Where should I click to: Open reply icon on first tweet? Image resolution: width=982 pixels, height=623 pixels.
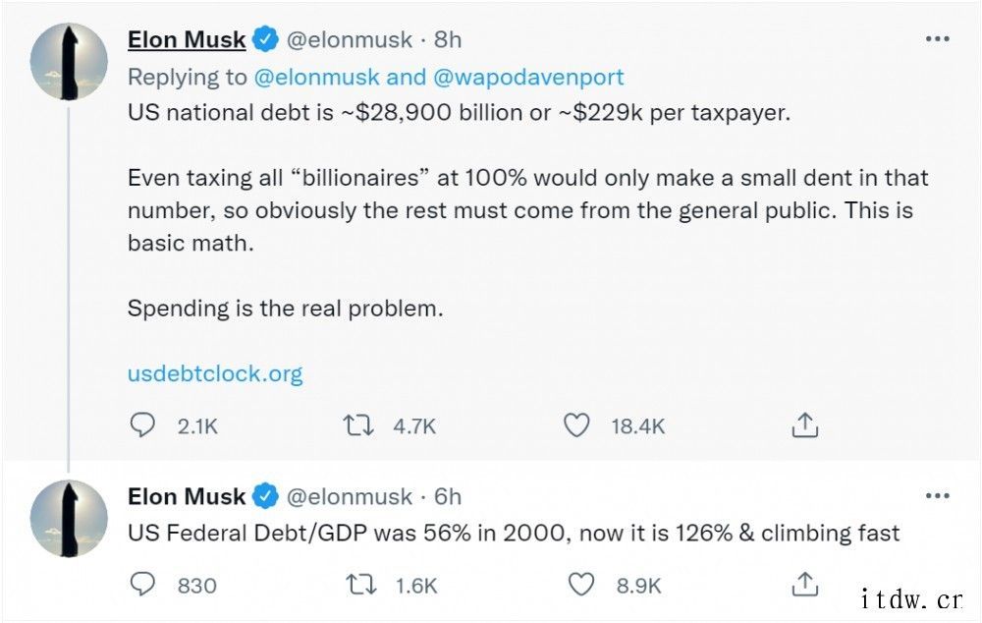(142, 425)
